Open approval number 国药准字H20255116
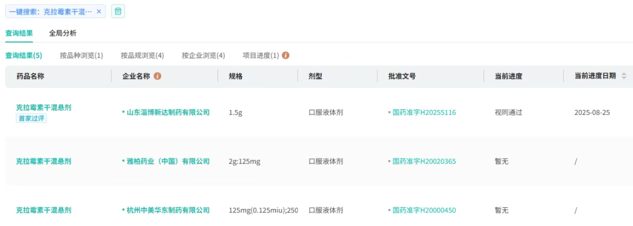This screenshot has height=226, width=633. pyautogui.click(x=424, y=112)
